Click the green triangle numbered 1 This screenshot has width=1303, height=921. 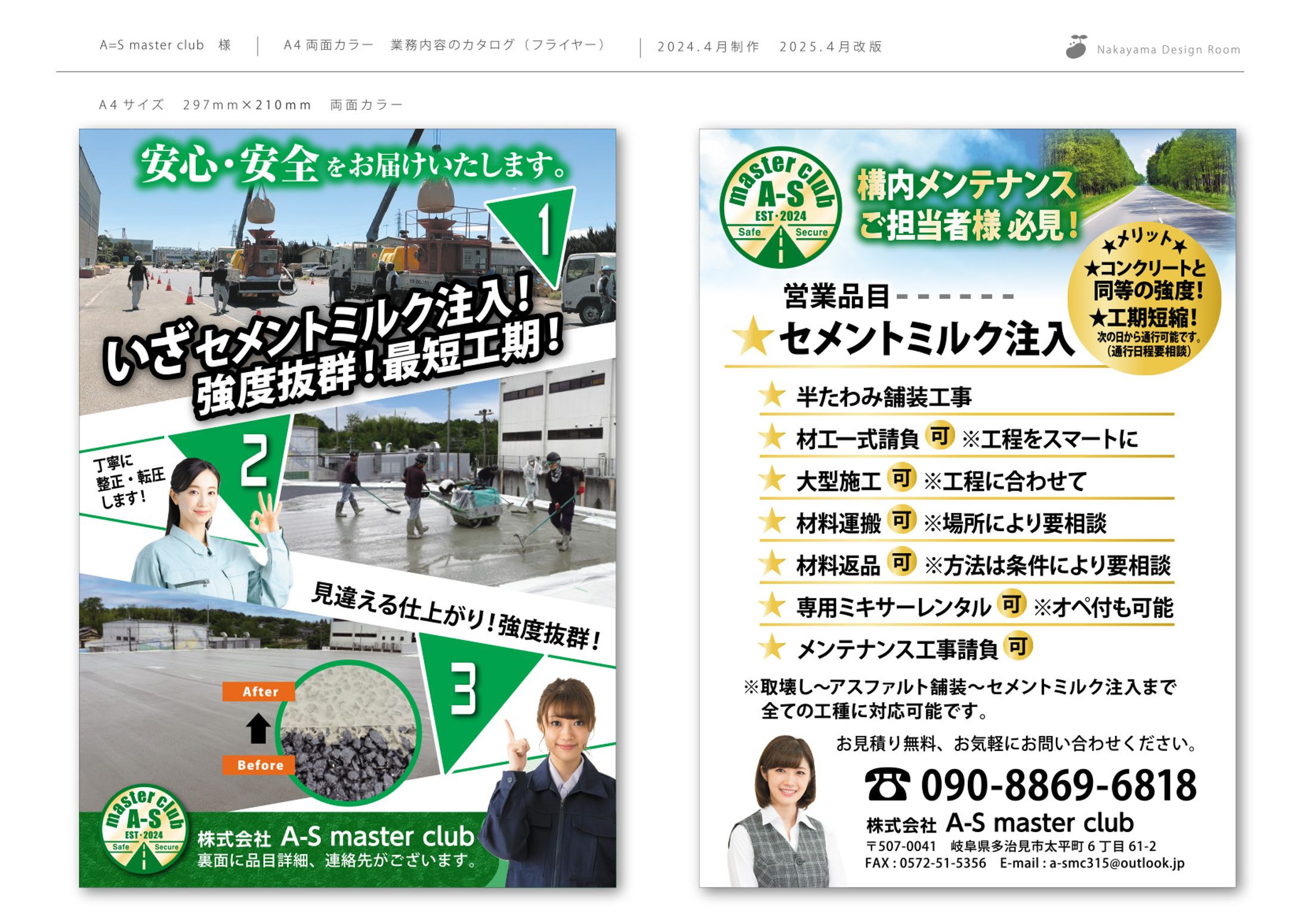(x=540, y=230)
